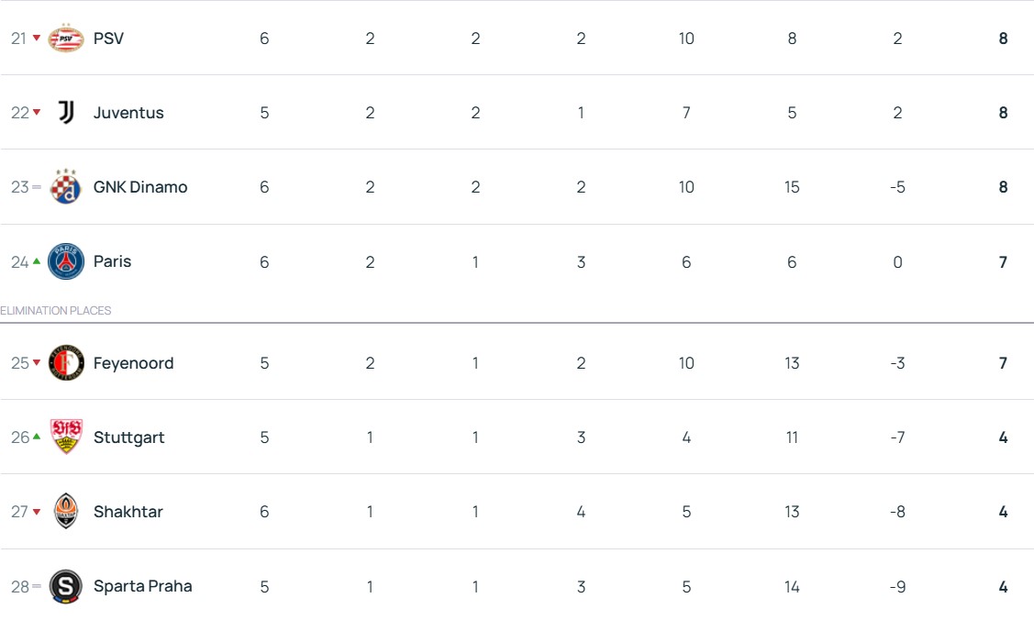This screenshot has width=1034, height=620.
Task: Click the Feyenoord club crest
Action: click(x=66, y=363)
